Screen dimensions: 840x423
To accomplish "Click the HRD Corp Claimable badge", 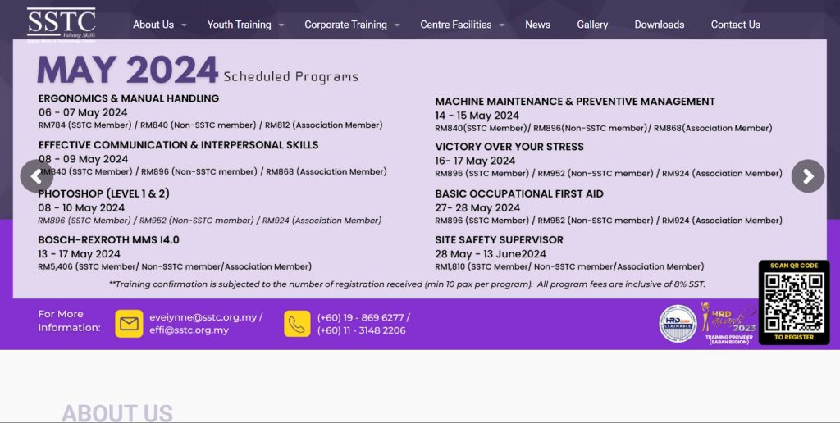I will pos(678,323).
